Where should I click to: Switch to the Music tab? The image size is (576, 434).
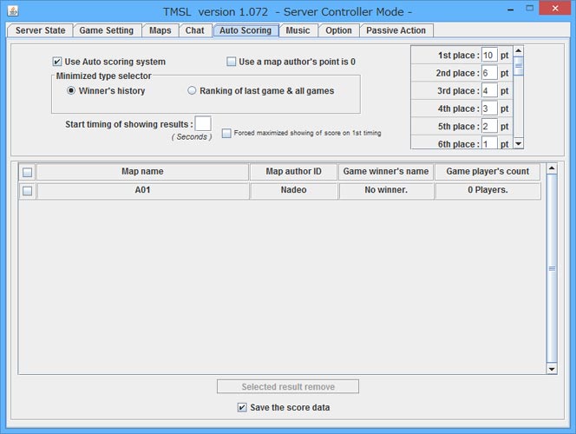click(x=298, y=30)
